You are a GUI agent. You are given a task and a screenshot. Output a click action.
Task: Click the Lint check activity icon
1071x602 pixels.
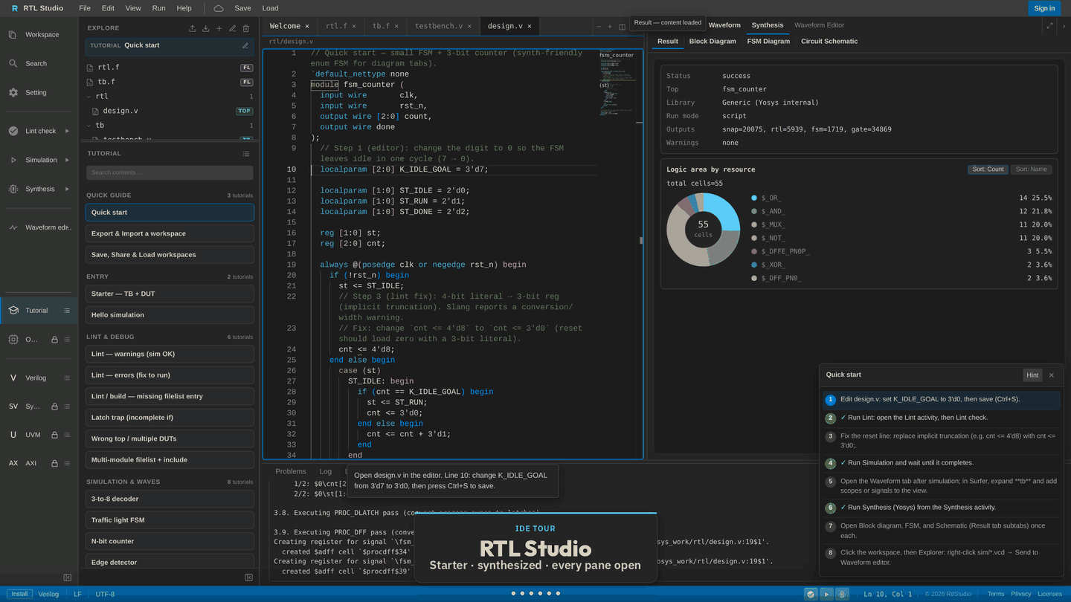click(13, 131)
